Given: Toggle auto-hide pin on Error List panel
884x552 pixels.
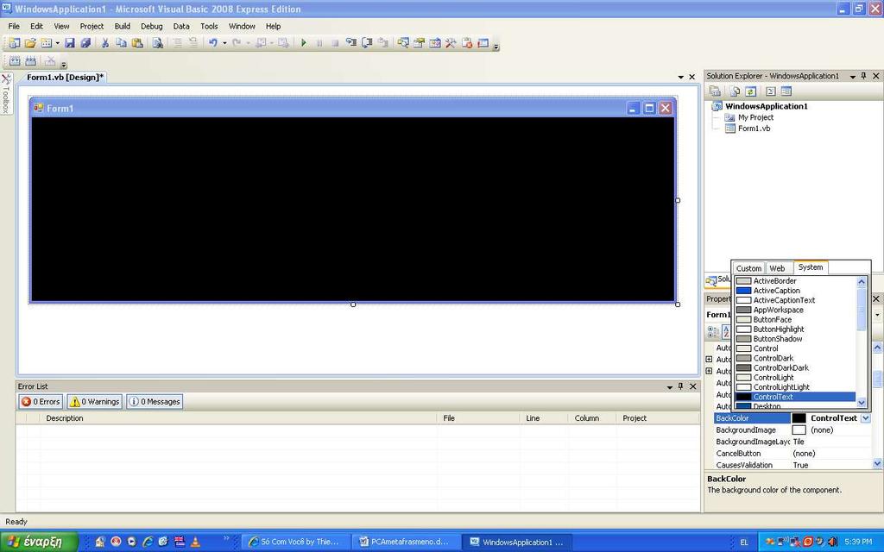Looking at the screenshot, I should (x=680, y=386).
